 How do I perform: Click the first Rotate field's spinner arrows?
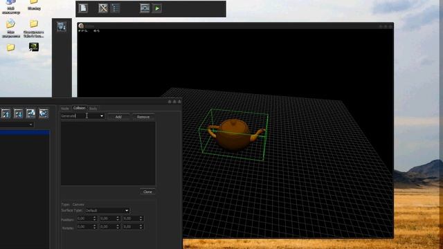(x=95, y=227)
